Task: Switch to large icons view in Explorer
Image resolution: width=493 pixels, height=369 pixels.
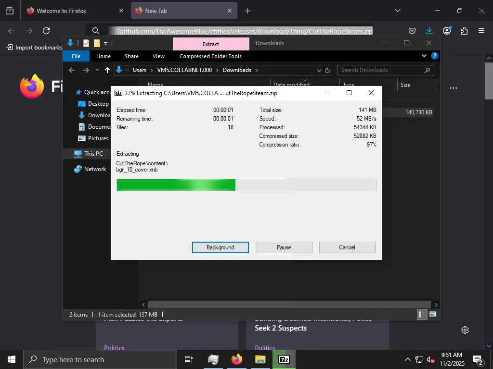Action: pyautogui.click(x=433, y=314)
